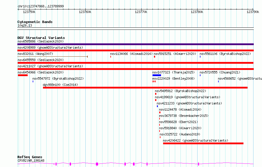Click the 123790k ruler position label
This screenshot has height=167, width=262.
pos(253,12)
